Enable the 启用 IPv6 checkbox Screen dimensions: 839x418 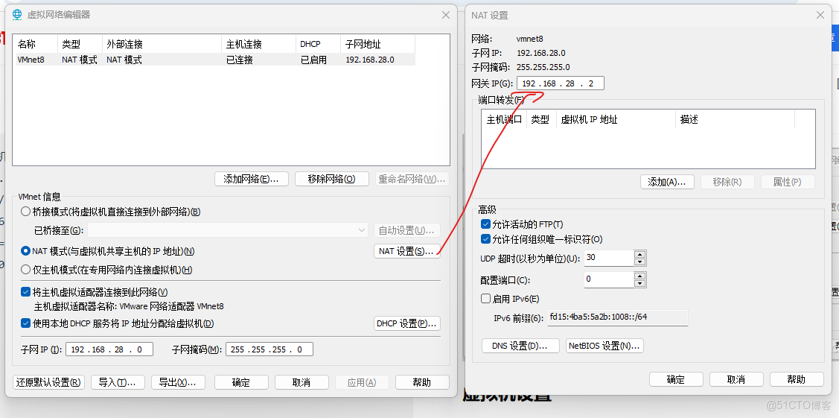486,298
